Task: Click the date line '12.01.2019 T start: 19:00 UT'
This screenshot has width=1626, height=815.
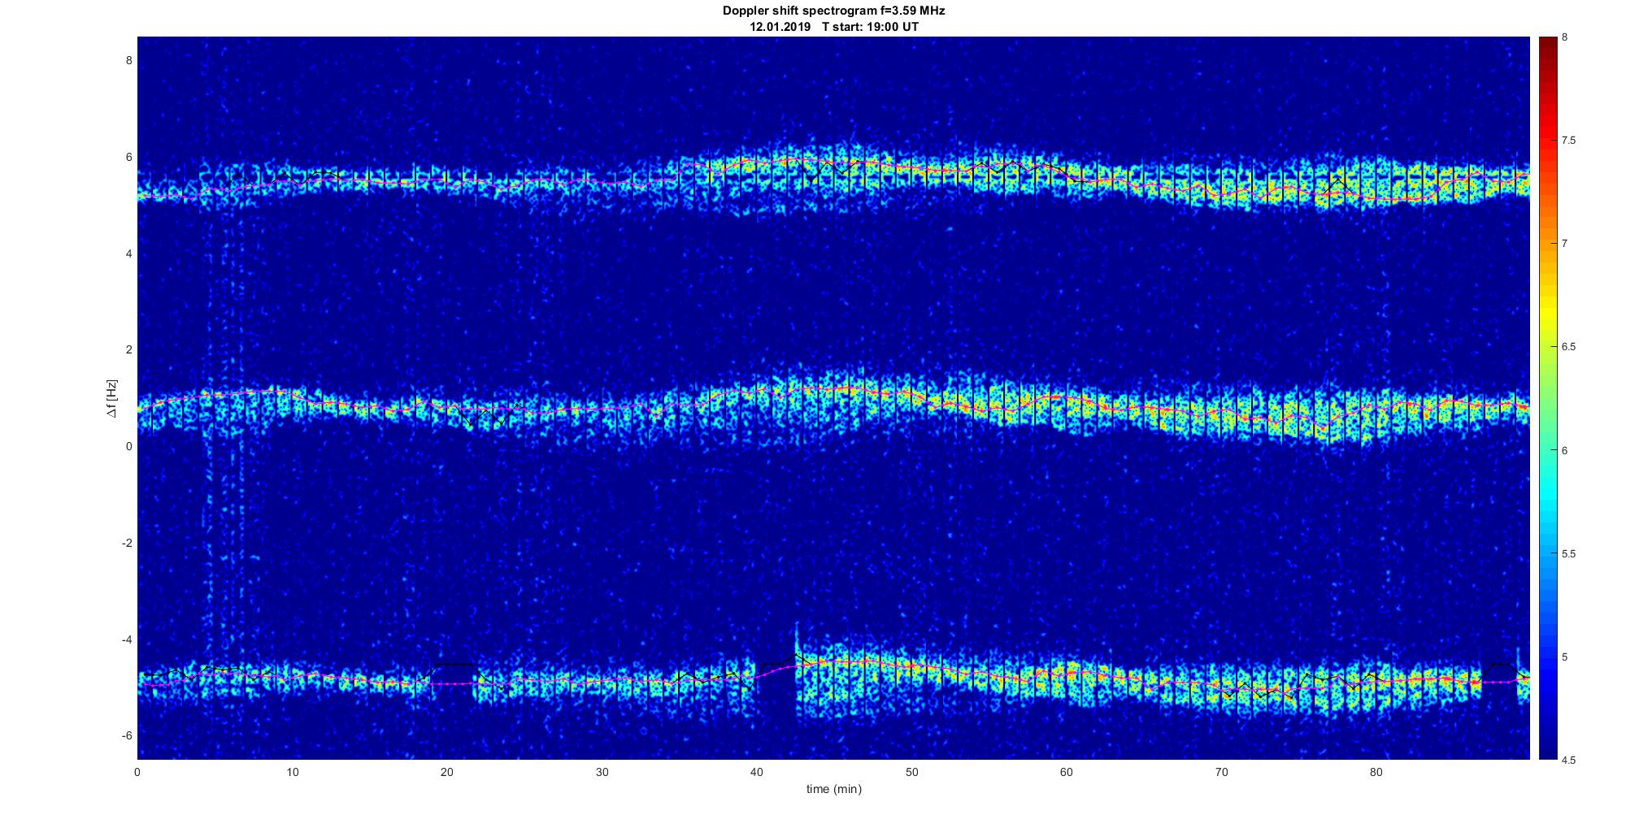Action: [834, 26]
